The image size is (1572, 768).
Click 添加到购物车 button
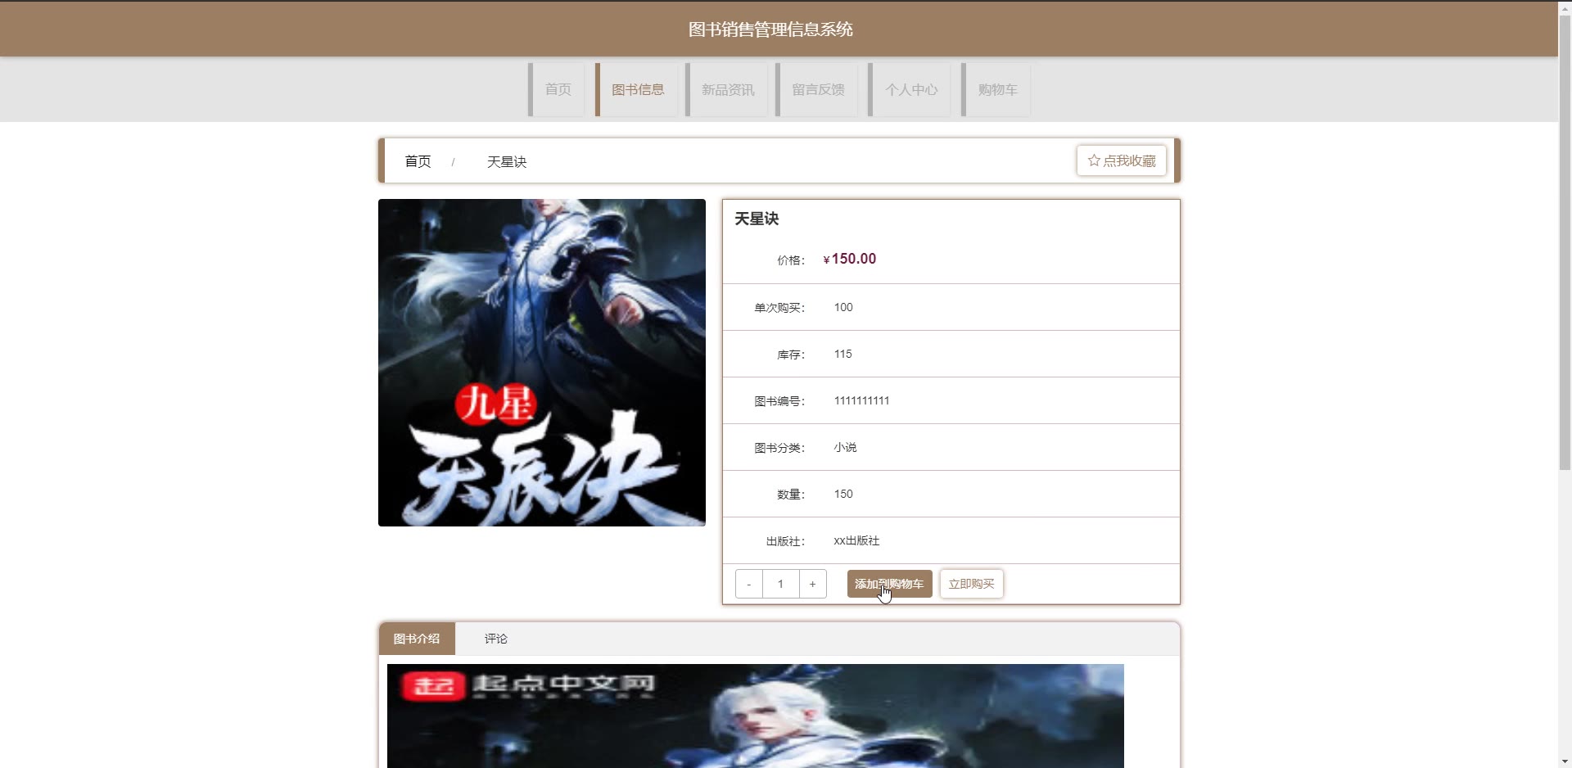pyautogui.click(x=889, y=584)
